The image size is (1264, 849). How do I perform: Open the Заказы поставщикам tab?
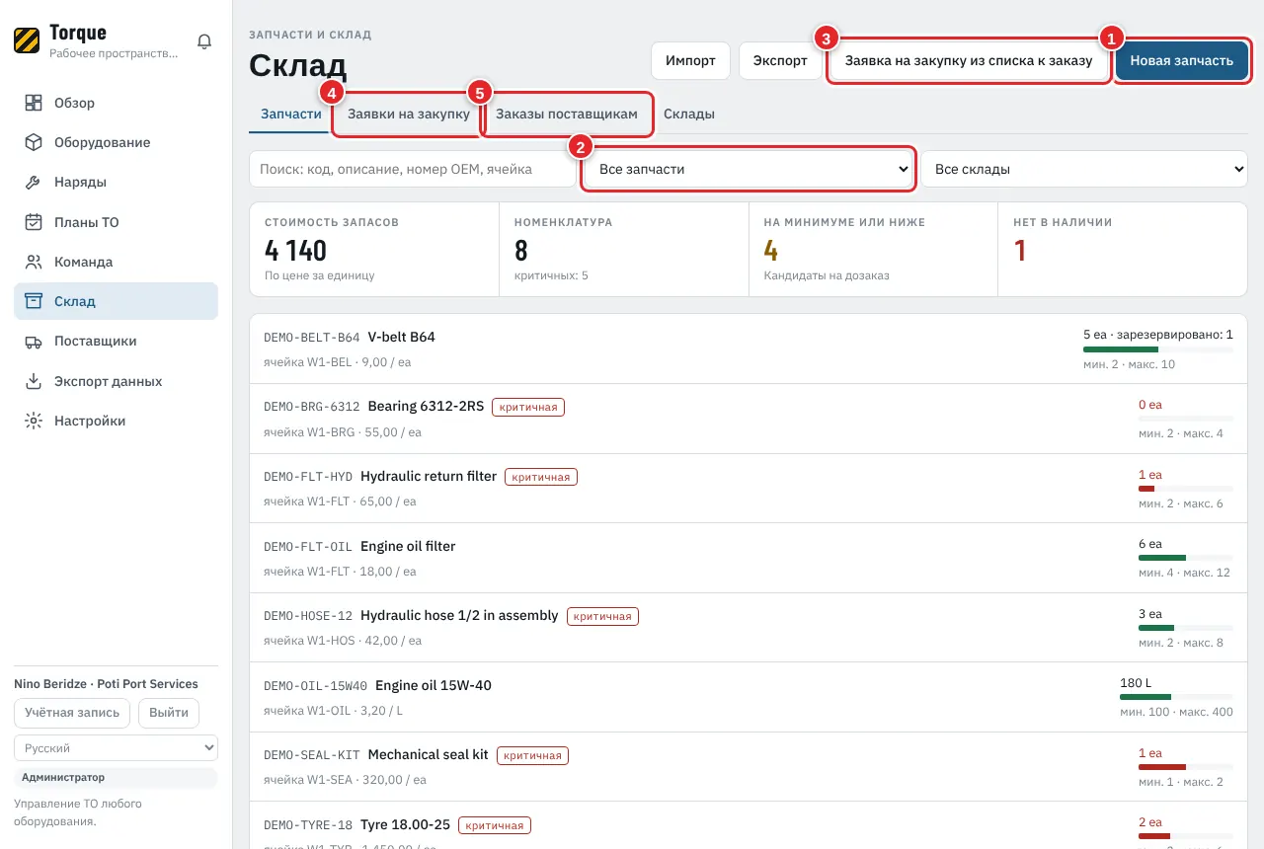(x=567, y=114)
